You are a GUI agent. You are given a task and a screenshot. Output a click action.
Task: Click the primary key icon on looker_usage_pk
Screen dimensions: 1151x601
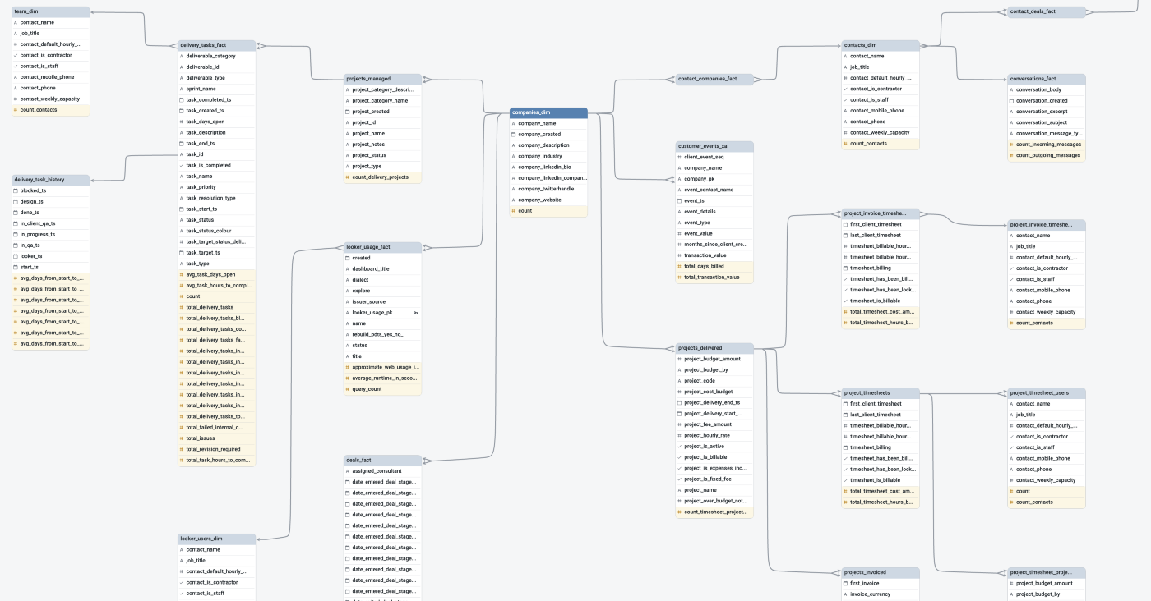(x=415, y=313)
